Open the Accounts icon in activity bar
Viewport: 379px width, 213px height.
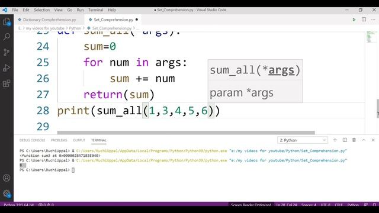tap(7, 178)
